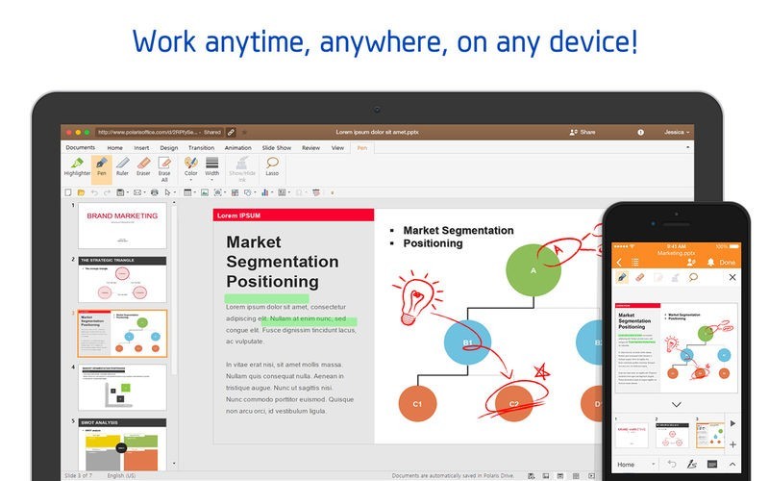The height and width of the screenshot is (481, 769).
Task: Choose the Ruler tool
Action: tap(122, 166)
